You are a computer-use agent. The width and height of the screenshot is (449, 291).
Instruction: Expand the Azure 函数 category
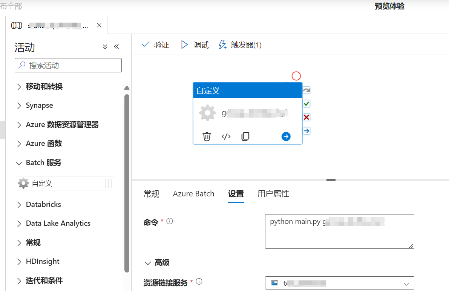point(19,144)
